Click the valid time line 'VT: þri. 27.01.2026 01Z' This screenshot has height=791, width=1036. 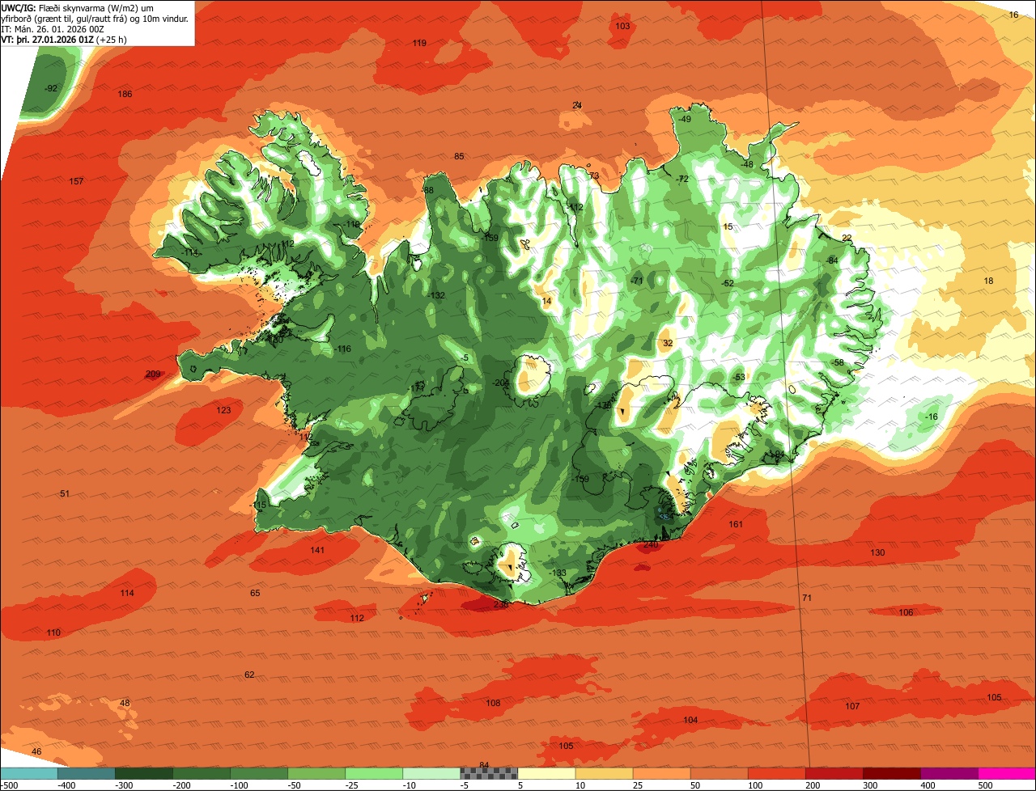coord(48,39)
